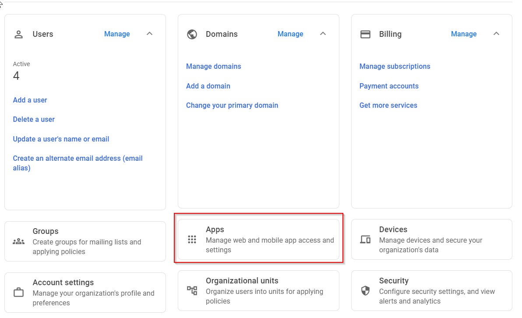Choose Delete a user link

(34, 119)
